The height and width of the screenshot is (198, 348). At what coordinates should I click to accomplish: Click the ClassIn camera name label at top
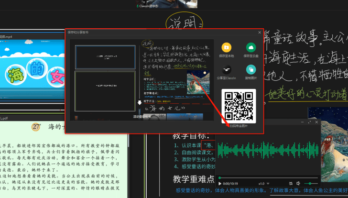tap(147, 6)
